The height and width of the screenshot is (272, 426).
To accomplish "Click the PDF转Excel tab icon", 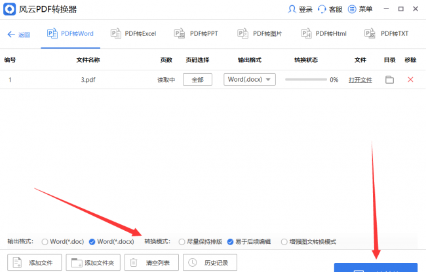I will (x=116, y=33).
